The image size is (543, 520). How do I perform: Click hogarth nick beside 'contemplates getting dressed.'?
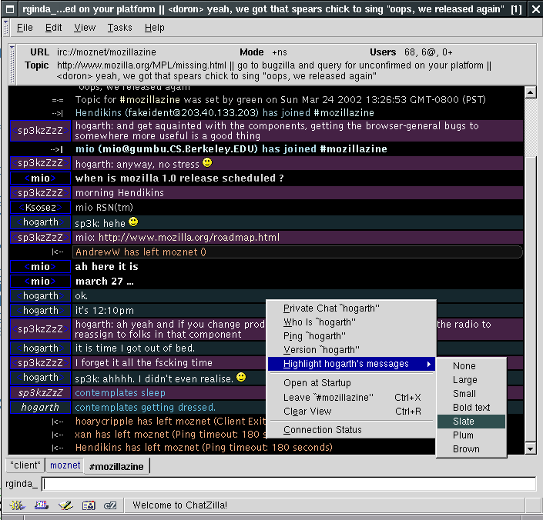coord(41,407)
